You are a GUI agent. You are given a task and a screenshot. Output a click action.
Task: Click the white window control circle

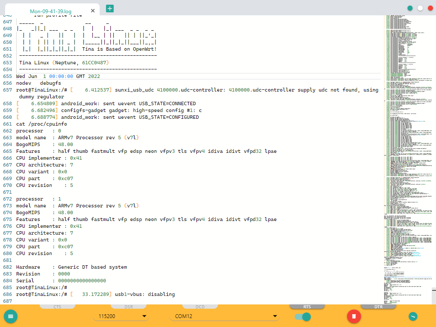(x=420, y=8)
